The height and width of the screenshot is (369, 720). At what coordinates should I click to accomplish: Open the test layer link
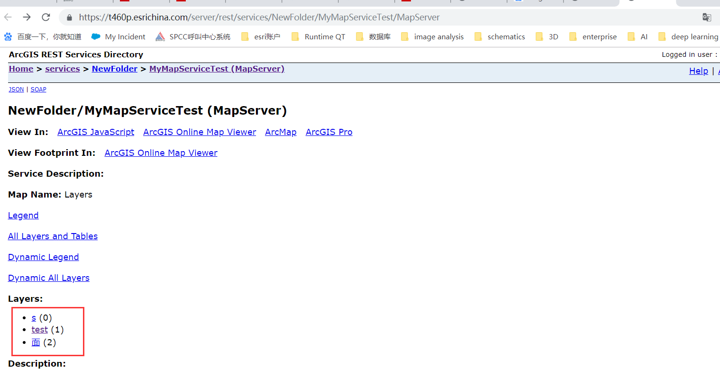40,329
